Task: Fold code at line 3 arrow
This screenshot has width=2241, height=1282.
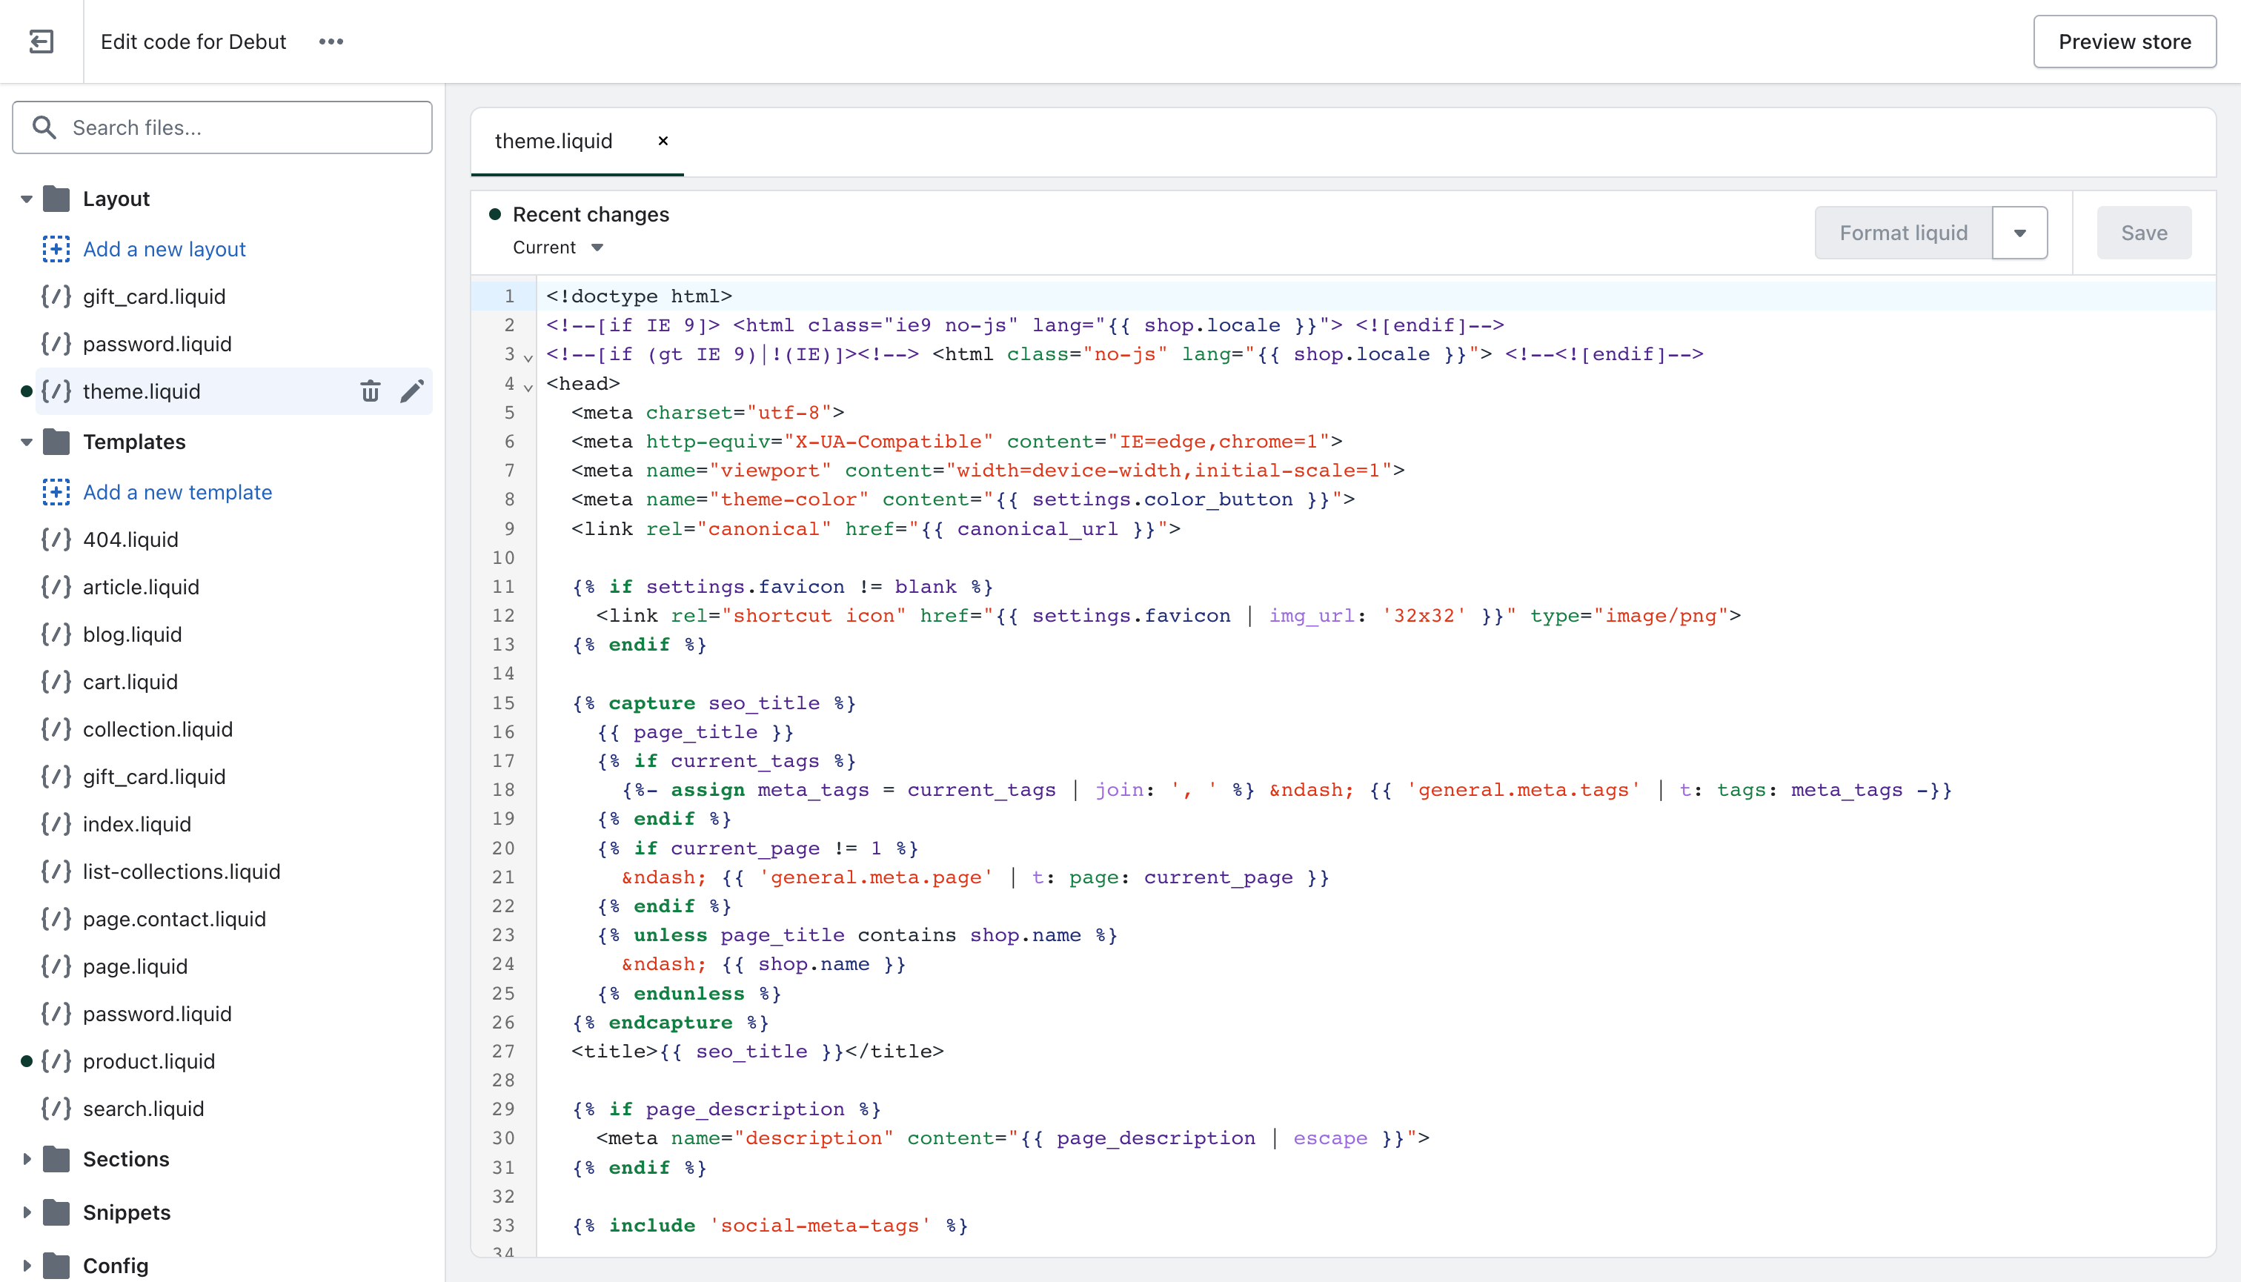Action: [x=528, y=357]
